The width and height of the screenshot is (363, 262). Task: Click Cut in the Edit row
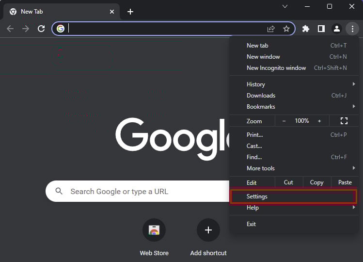point(289,182)
